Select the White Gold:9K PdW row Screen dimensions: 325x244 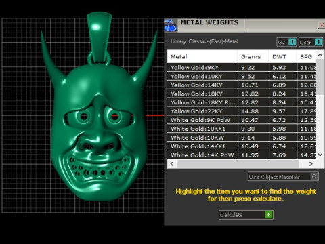point(242,120)
